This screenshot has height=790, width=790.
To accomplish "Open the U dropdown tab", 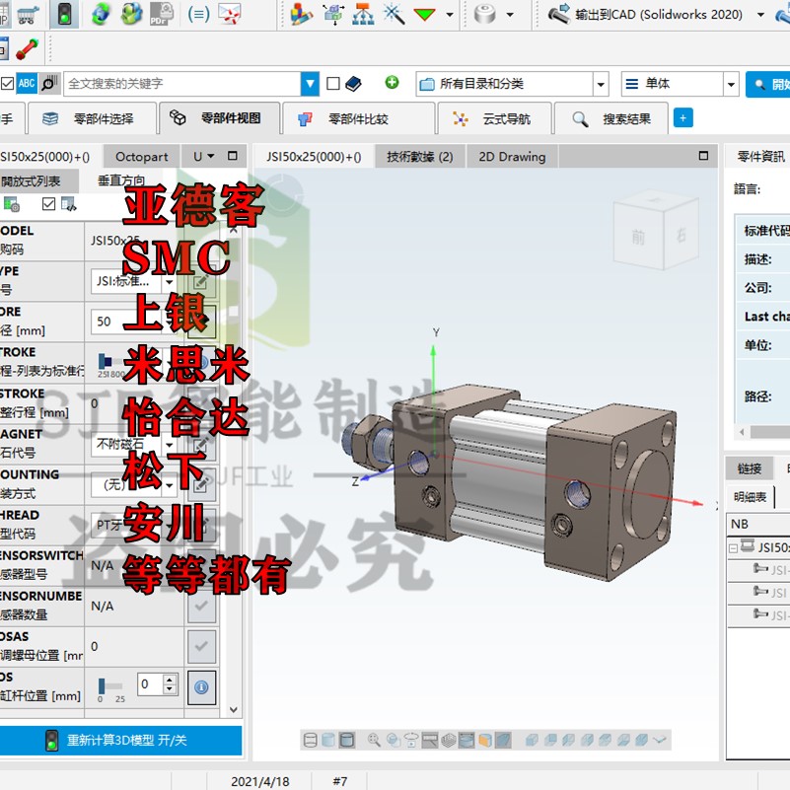I will pyautogui.click(x=203, y=157).
